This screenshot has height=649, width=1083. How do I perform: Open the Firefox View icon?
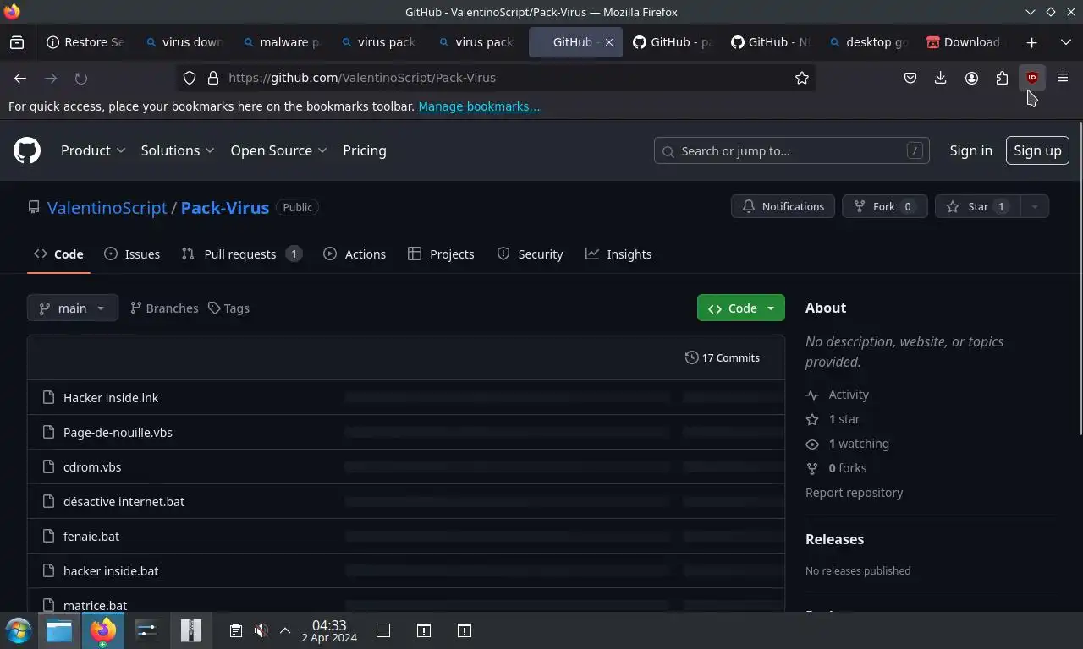(17, 42)
